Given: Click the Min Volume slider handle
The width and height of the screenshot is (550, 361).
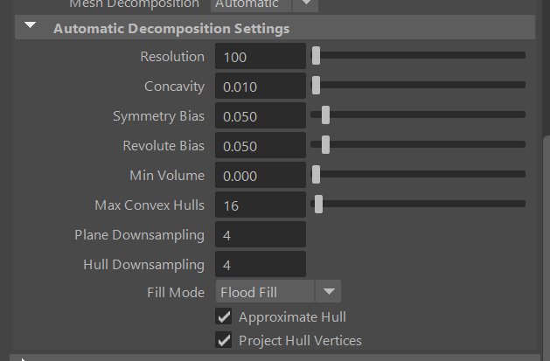Looking at the screenshot, I should click(316, 175).
